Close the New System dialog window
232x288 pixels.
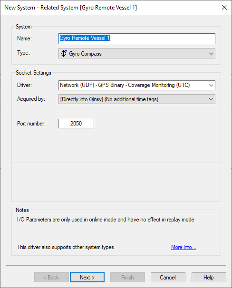[x=224, y=7]
